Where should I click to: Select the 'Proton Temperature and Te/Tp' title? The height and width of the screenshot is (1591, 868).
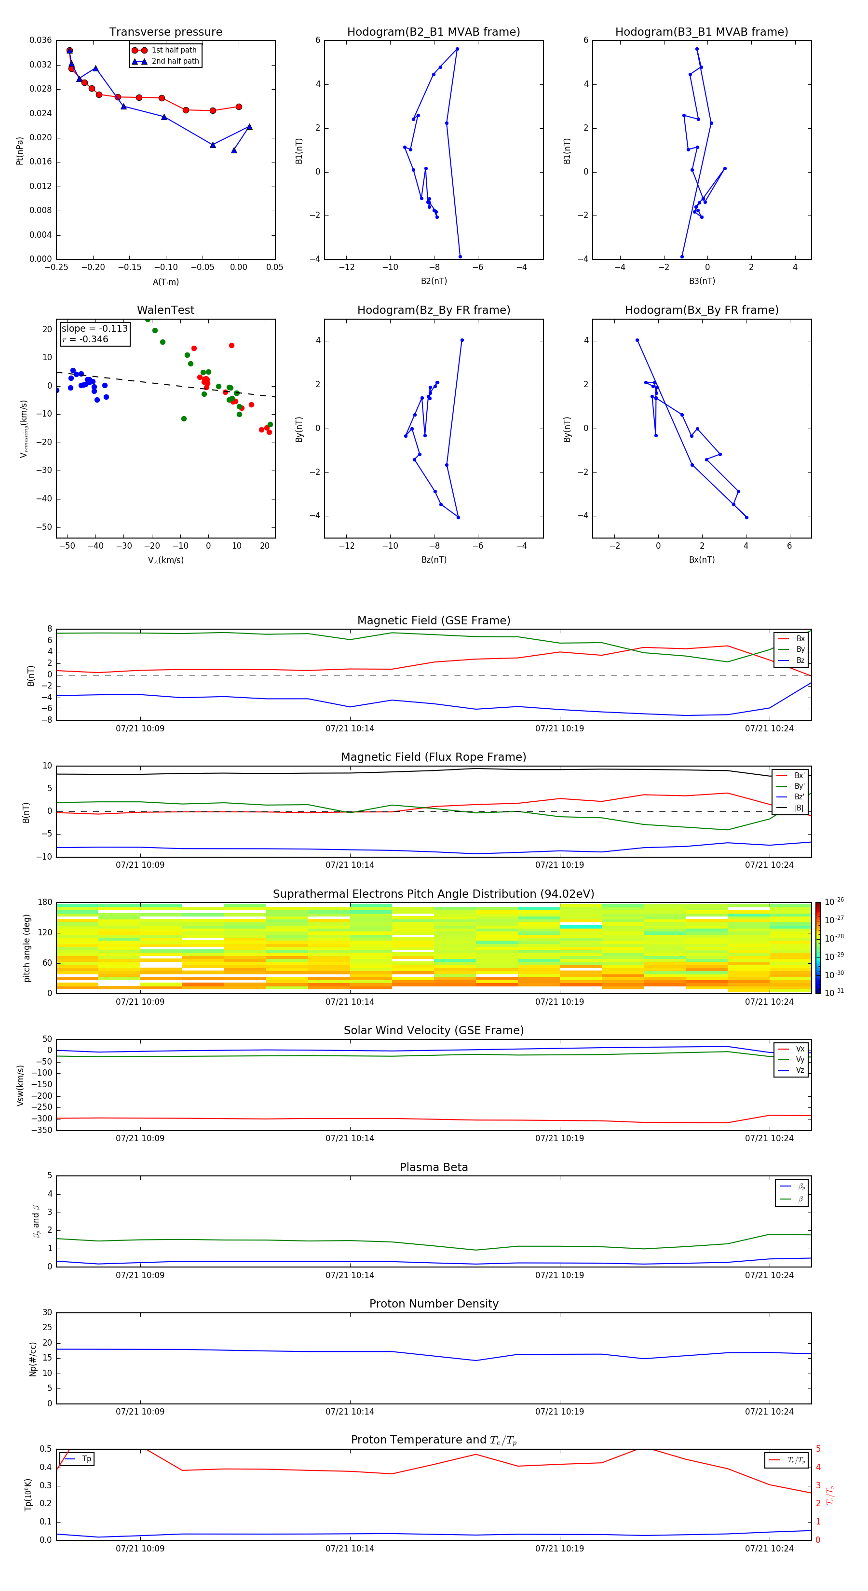coord(434,1440)
